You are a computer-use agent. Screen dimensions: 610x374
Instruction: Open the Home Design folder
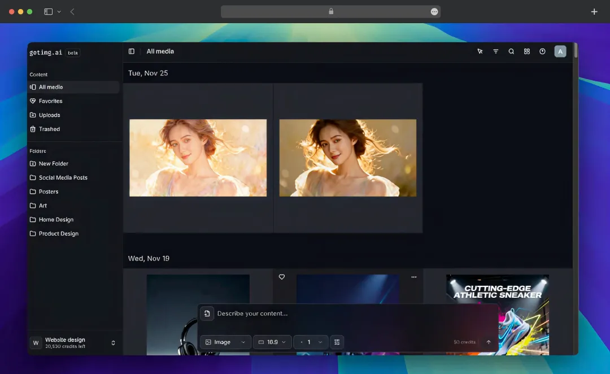73,220
